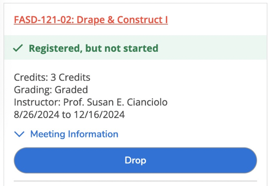Click the word Drape in the title link
276x186 pixels.
[91, 20]
